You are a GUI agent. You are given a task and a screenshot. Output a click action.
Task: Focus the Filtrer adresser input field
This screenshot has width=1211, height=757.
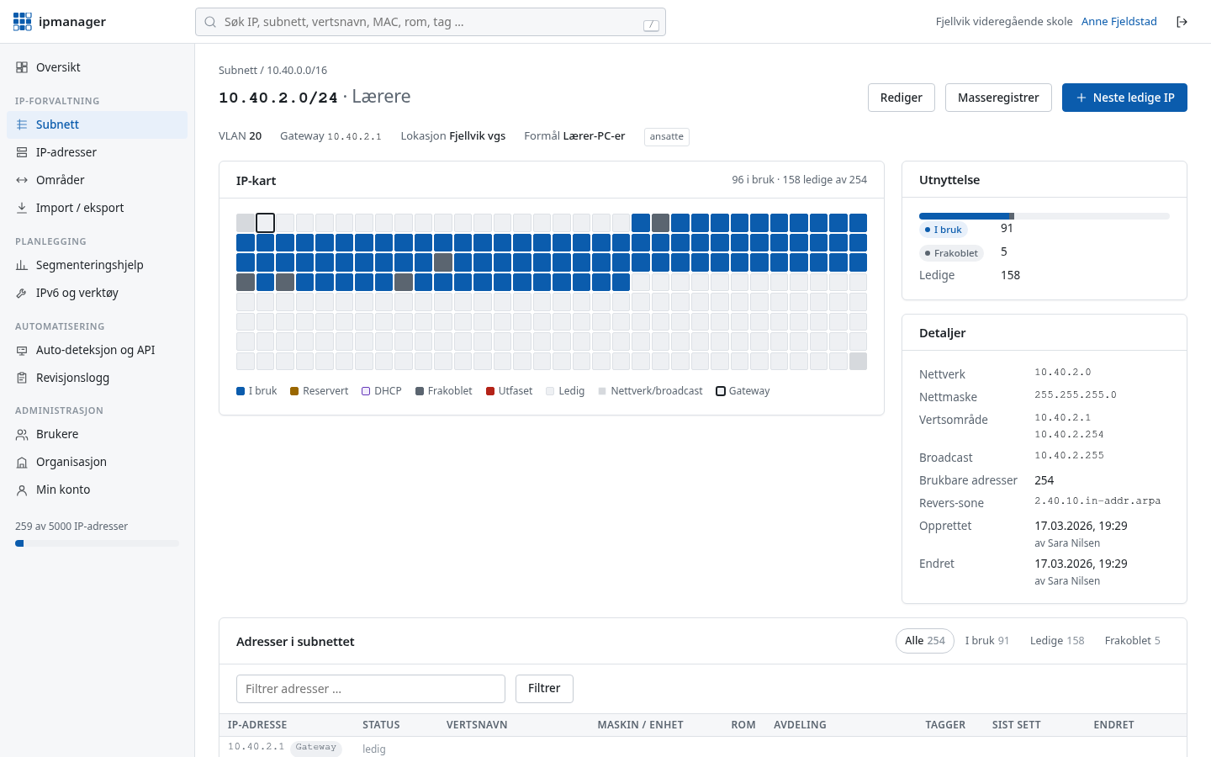[371, 689]
